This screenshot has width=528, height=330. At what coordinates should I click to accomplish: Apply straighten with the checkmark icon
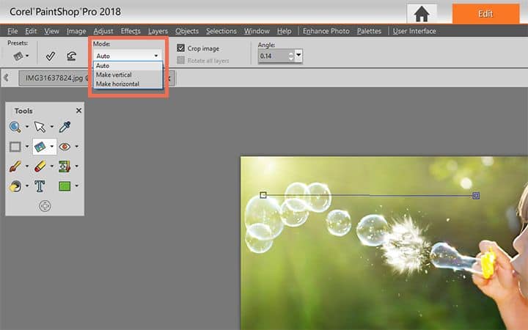(51, 56)
